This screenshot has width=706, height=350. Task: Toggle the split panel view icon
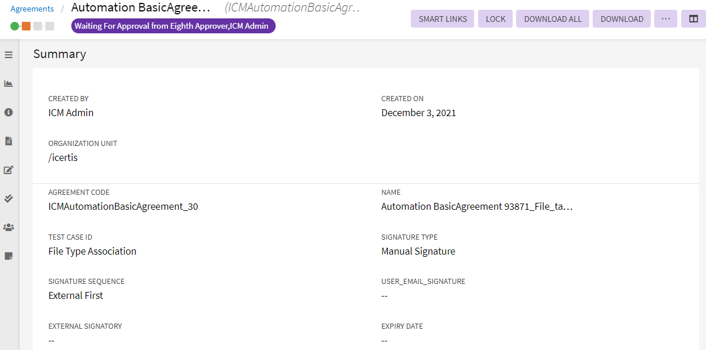[x=693, y=19]
